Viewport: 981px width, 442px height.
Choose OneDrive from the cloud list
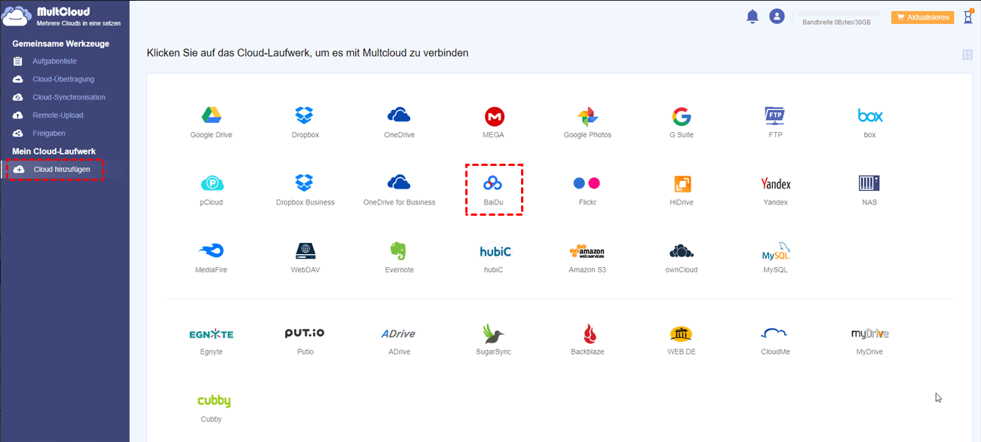click(399, 115)
